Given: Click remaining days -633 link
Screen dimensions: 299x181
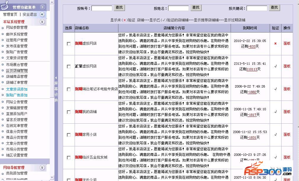Looking at the screenshot, I should 252,46.
